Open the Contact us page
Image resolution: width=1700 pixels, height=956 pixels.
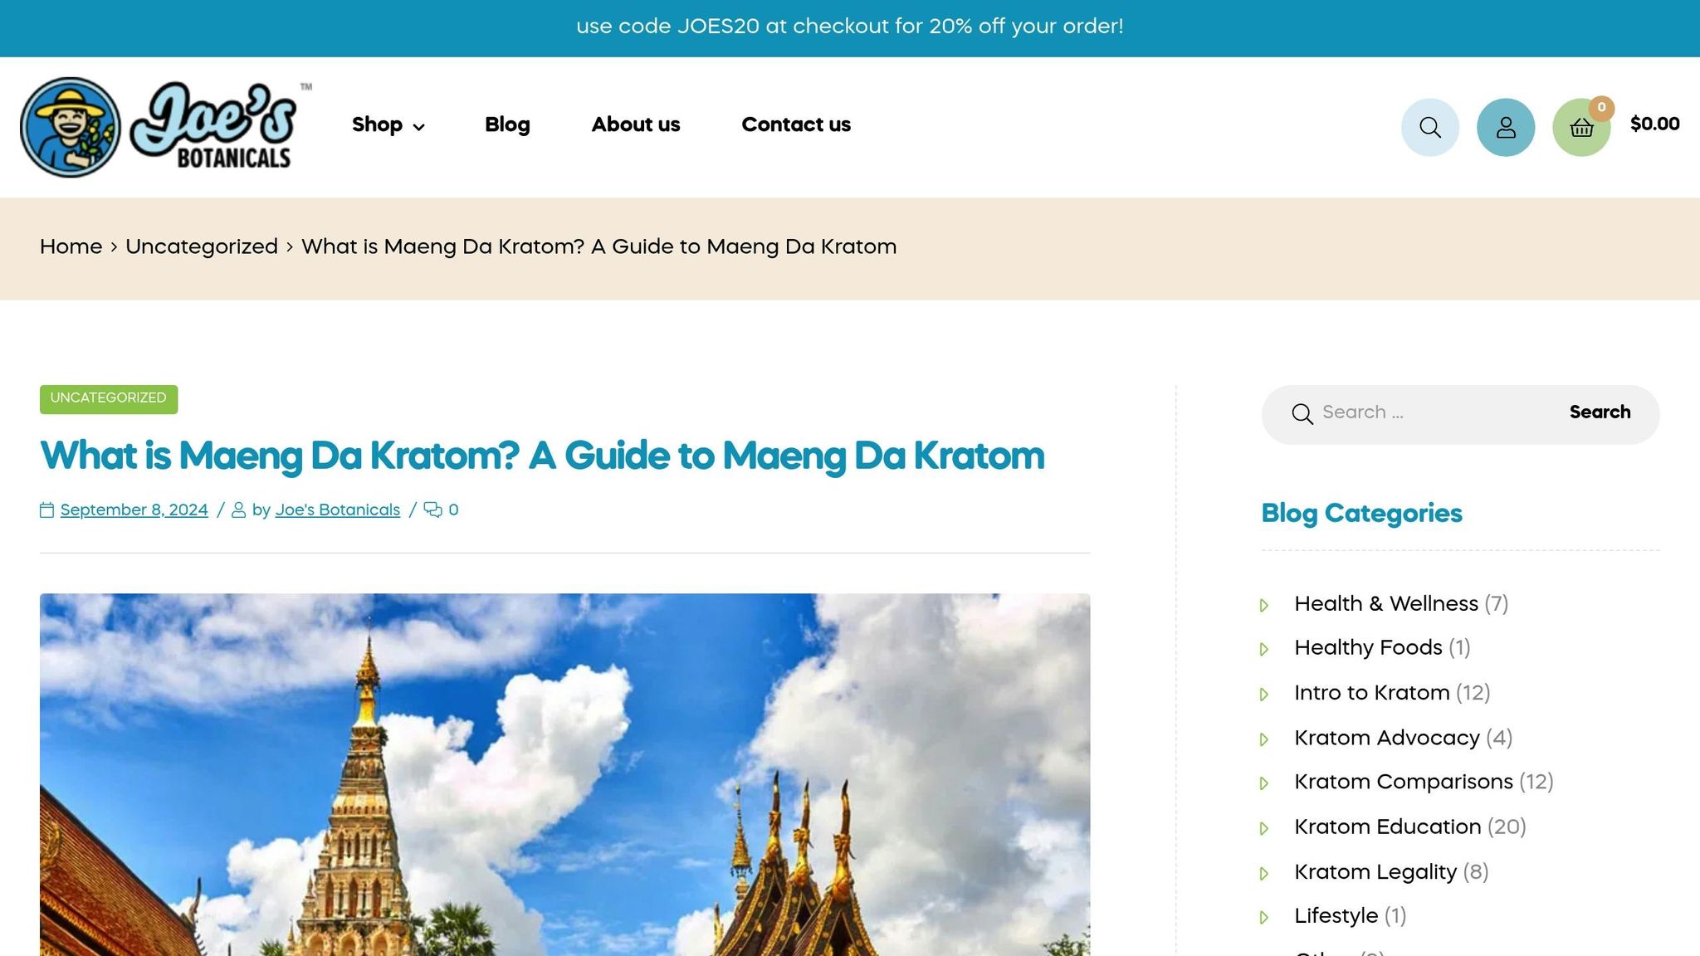795,124
